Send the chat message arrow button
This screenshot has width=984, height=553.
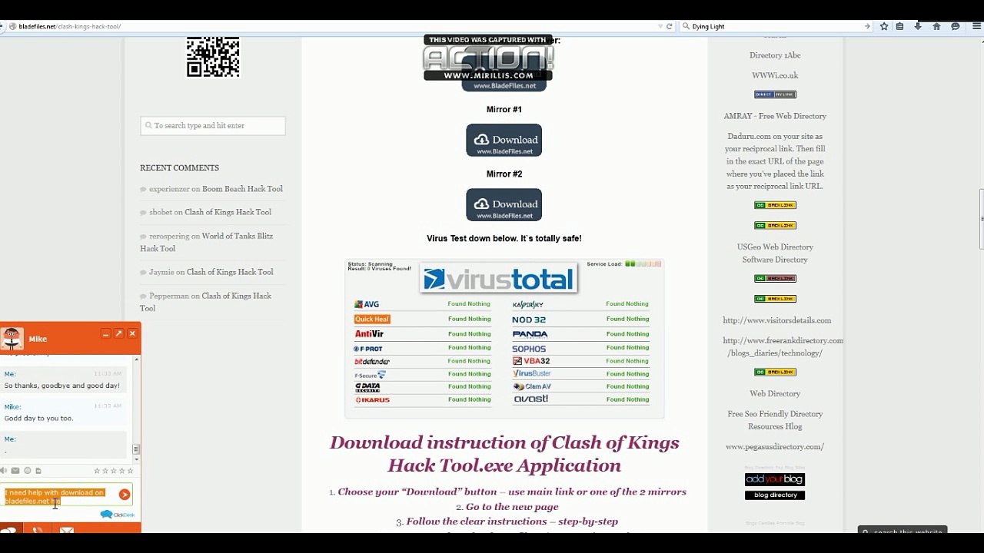[125, 495]
